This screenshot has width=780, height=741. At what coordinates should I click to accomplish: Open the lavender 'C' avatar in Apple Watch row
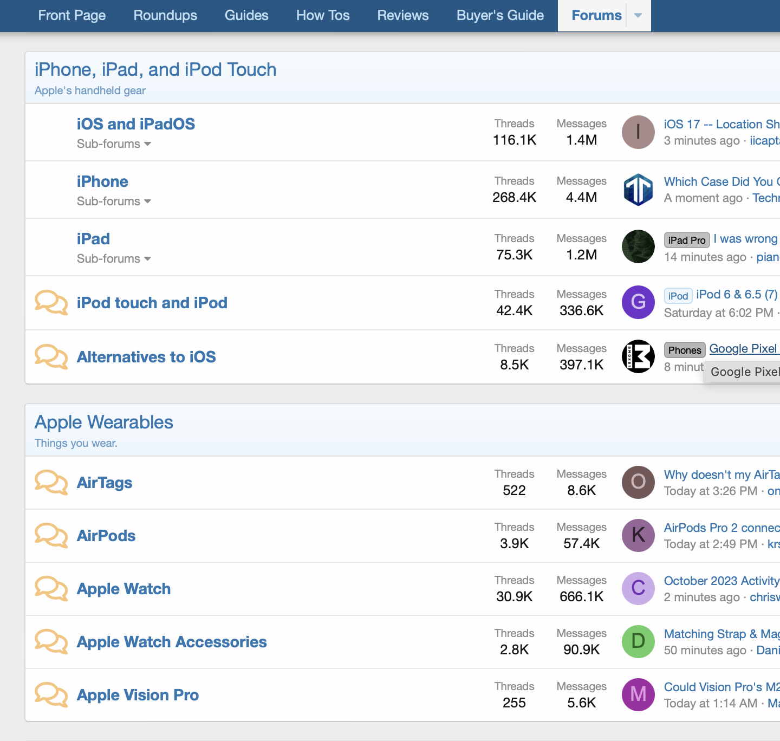638,588
